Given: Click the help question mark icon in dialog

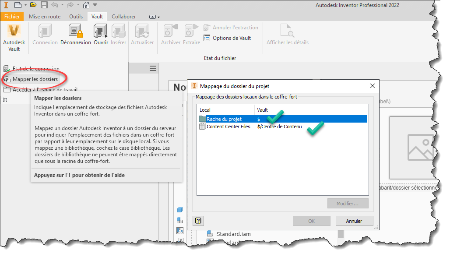Looking at the screenshot, I should 198,221.
